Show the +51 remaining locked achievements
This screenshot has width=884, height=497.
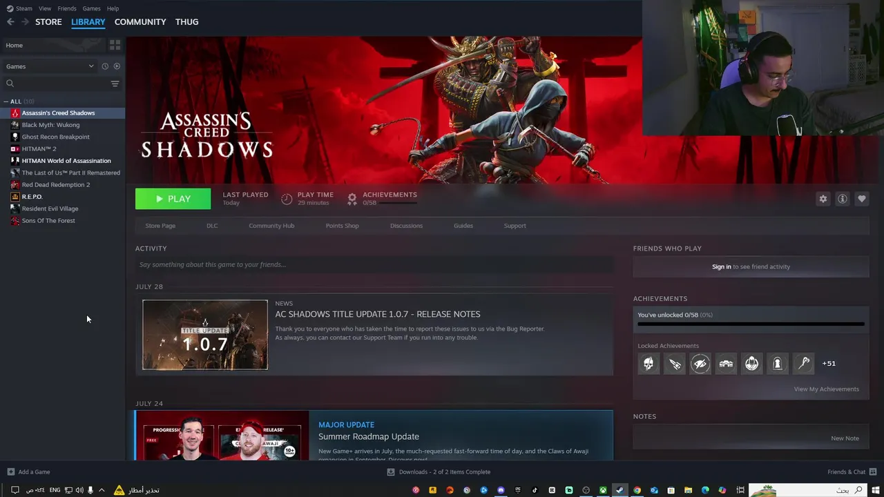pyautogui.click(x=829, y=363)
